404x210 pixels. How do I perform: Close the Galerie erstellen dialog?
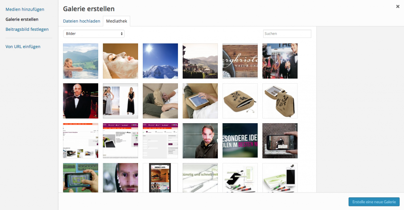398,7
